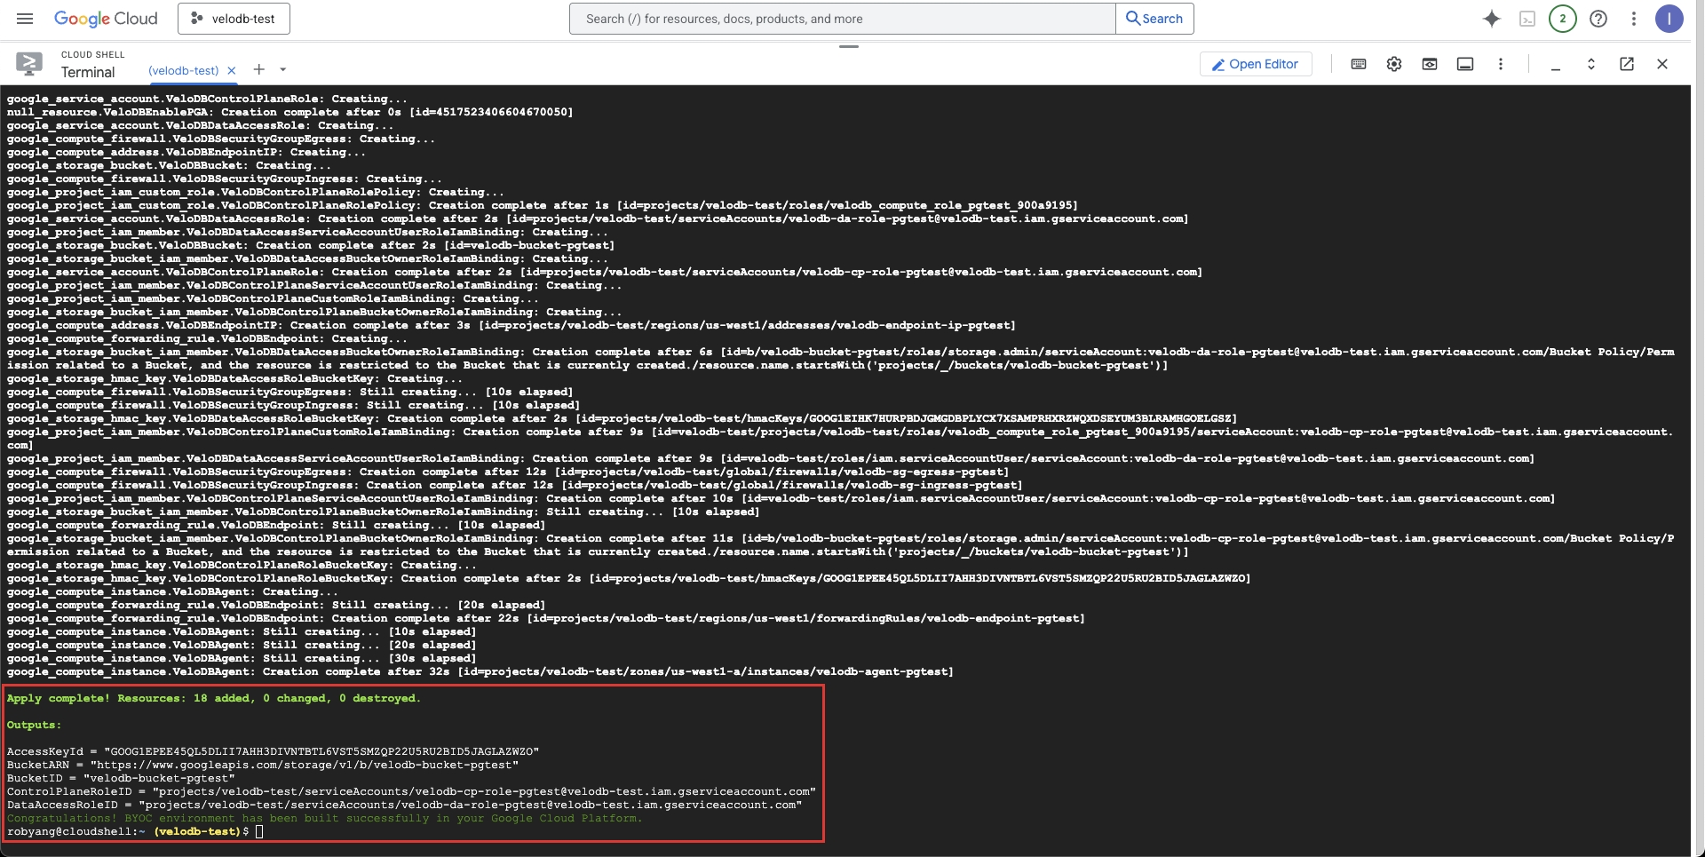Focus the resources search input field
Image resolution: width=1705 pixels, height=857 pixels.
(x=842, y=19)
